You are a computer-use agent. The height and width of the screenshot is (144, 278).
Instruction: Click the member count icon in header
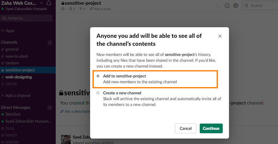71,9
